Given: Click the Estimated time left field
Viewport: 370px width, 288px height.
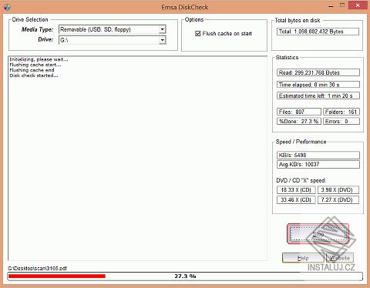Looking at the screenshot, I should pos(318,95).
